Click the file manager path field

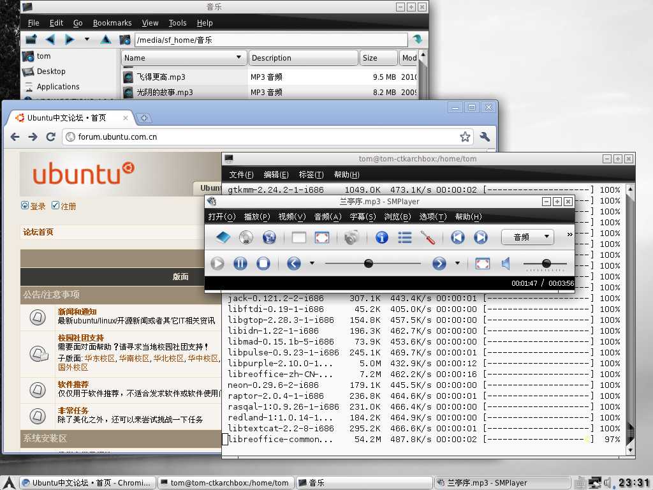(270, 40)
